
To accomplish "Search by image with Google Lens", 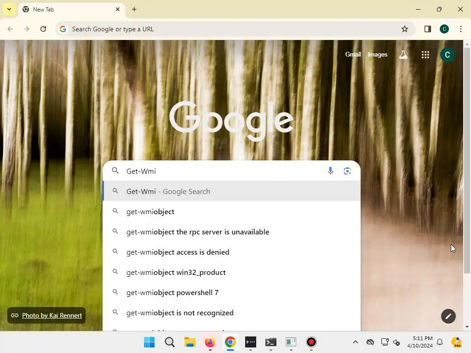I will point(347,171).
